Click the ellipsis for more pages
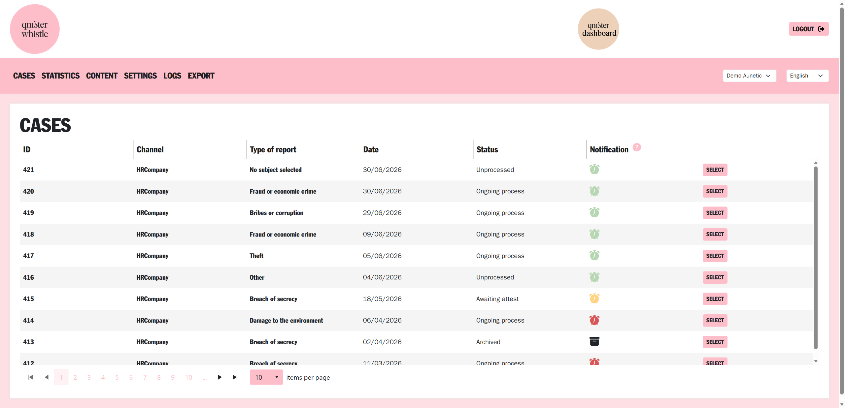 [x=205, y=377]
